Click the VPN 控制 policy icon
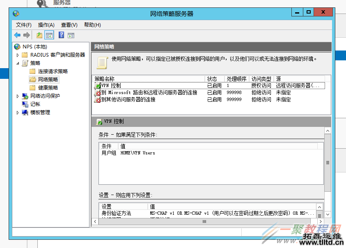346x248 pixels. (x=97, y=85)
